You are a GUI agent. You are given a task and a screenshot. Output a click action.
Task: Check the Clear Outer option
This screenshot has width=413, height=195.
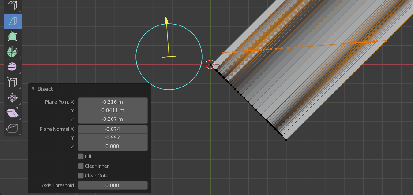pos(81,176)
